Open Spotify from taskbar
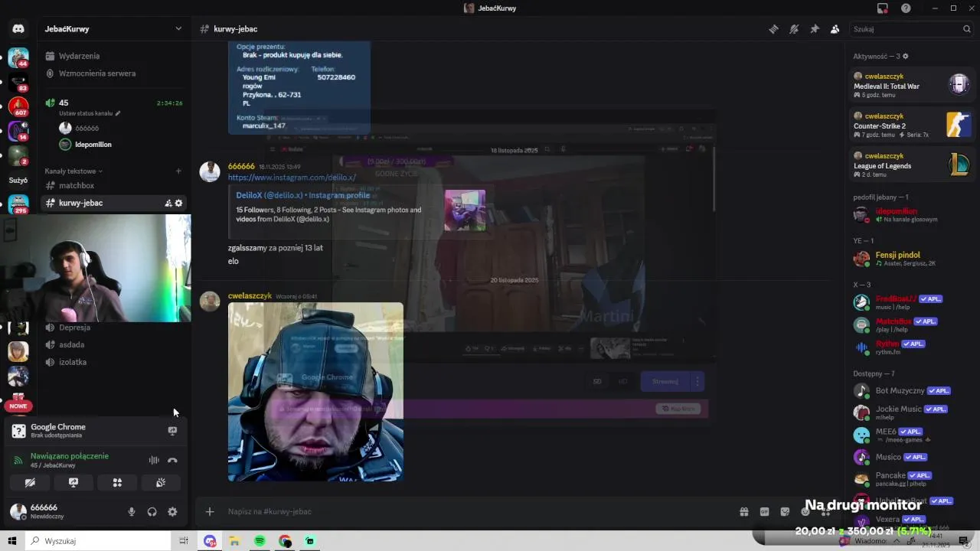This screenshot has height=551, width=980. [260, 541]
